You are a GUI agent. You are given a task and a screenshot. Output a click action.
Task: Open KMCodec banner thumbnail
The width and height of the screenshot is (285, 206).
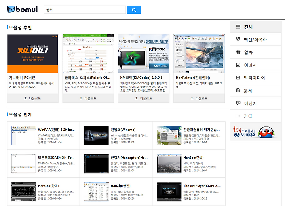(144, 54)
